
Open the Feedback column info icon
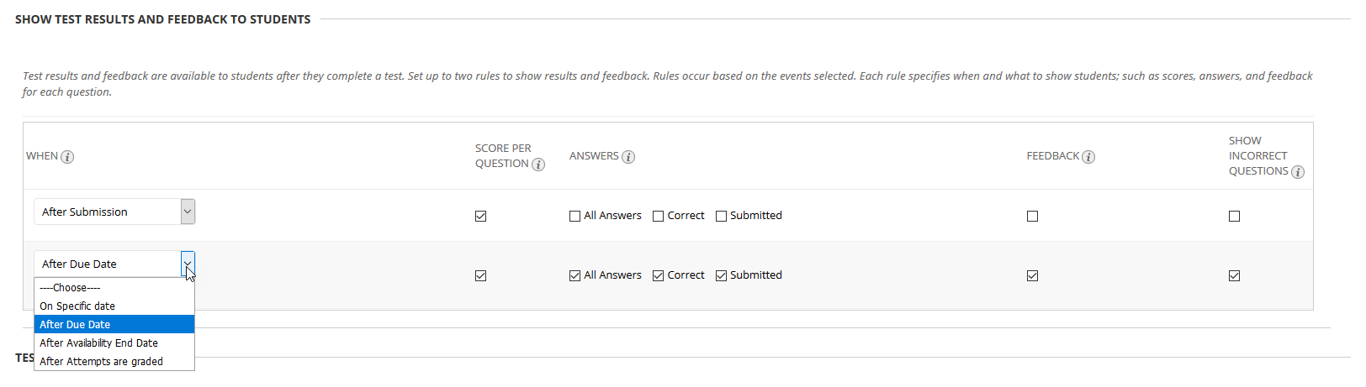(x=1088, y=157)
